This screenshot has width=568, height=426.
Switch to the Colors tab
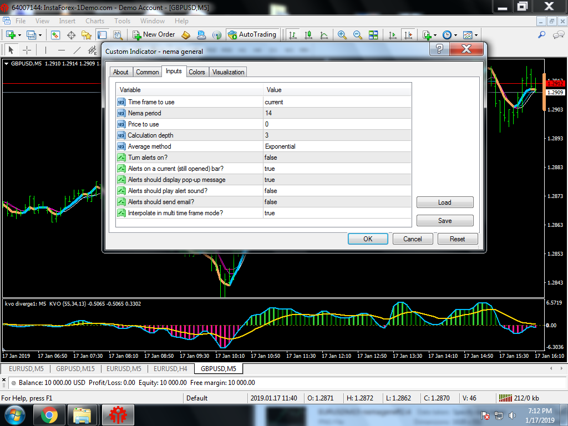(x=197, y=72)
